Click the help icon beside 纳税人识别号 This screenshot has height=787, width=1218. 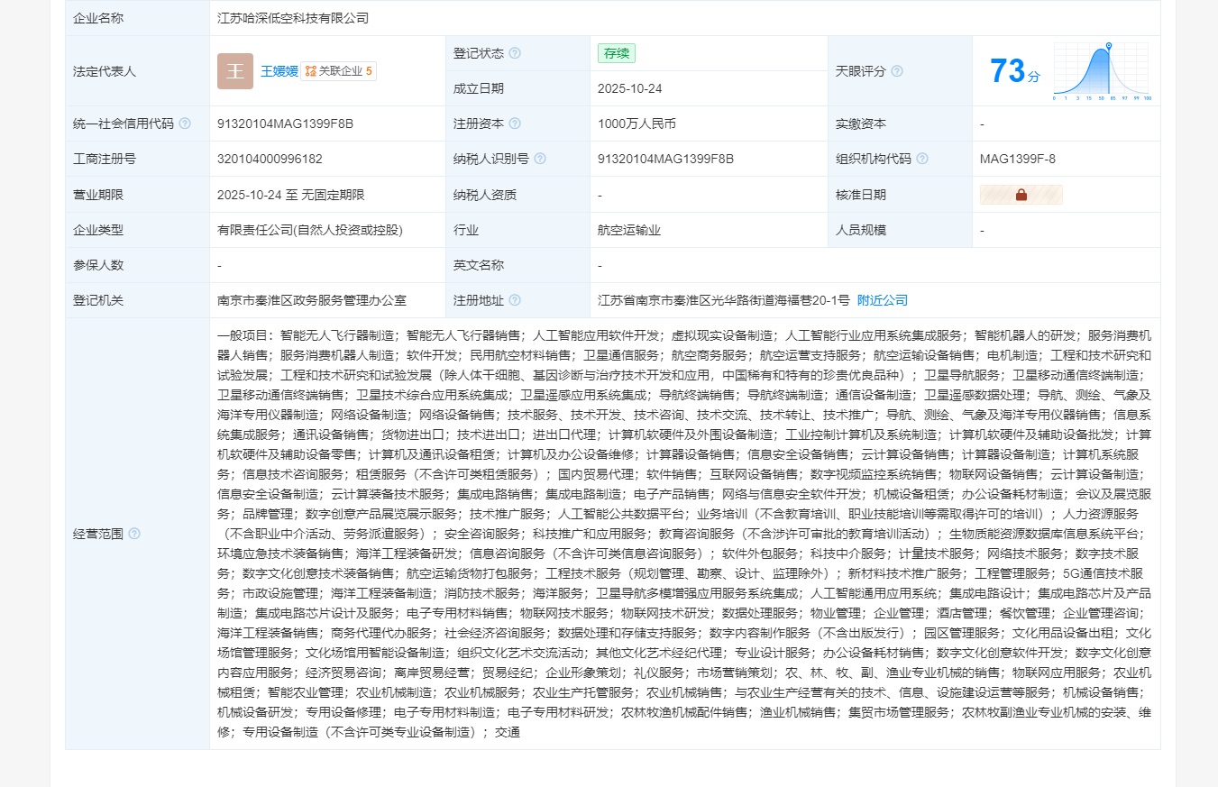[x=540, y=158]
